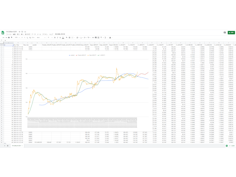Open the font size dropdown
Screen dimensions: 236x177
coord(50,38)
